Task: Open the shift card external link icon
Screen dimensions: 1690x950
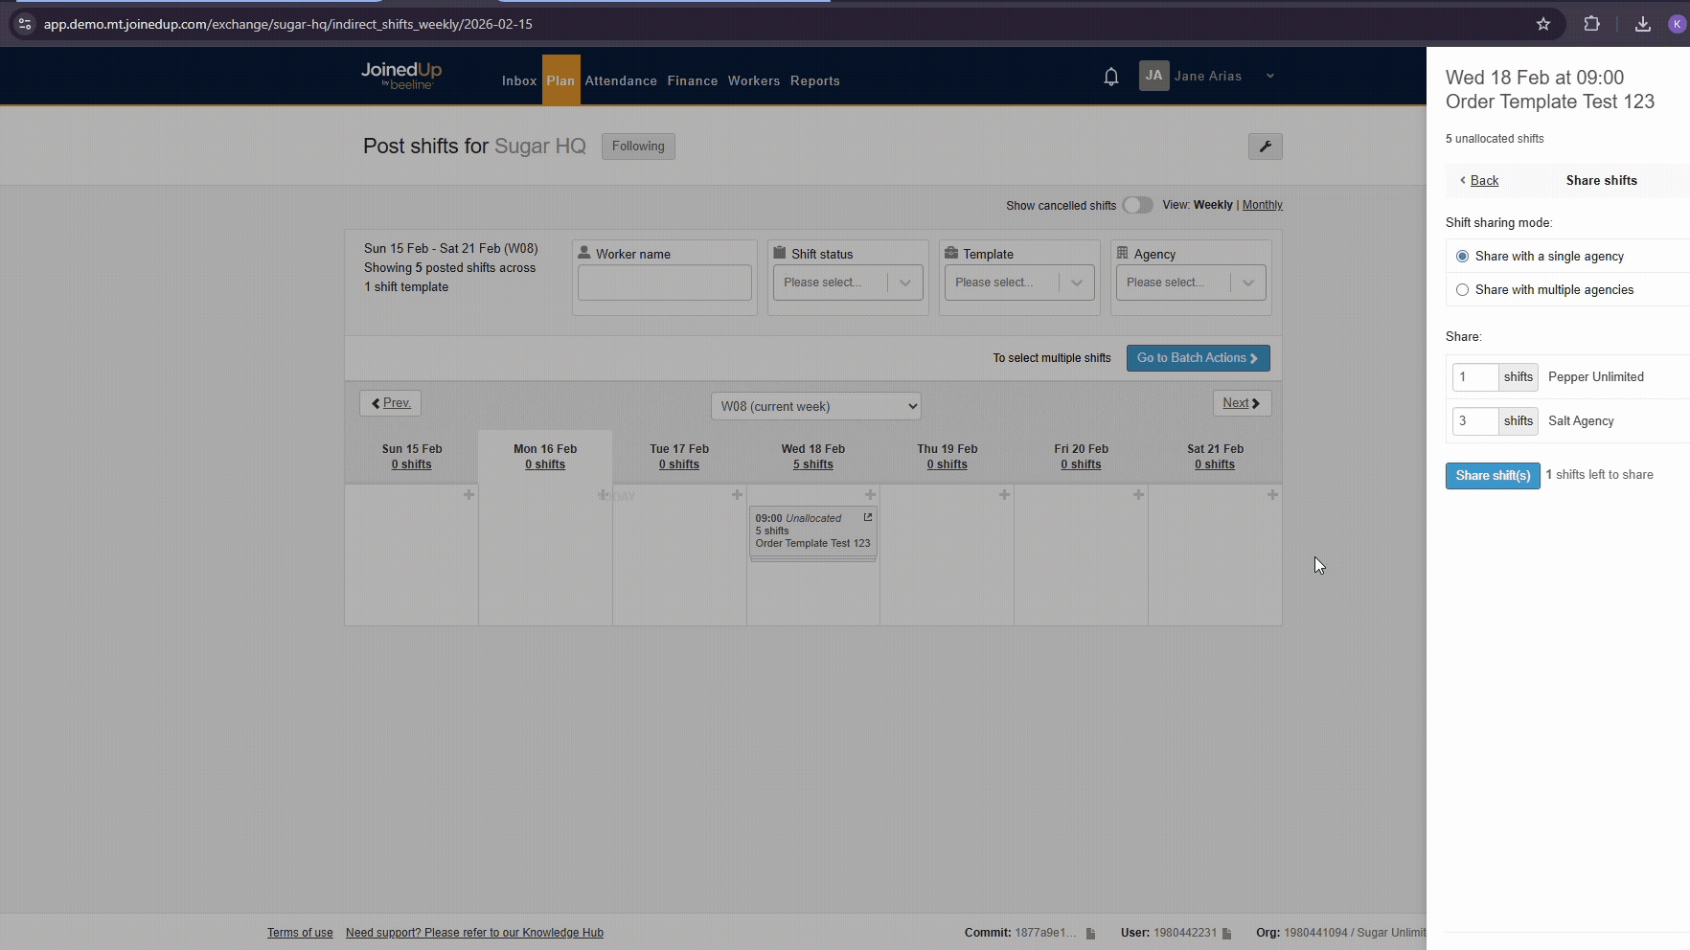Action: pos(867,518)
